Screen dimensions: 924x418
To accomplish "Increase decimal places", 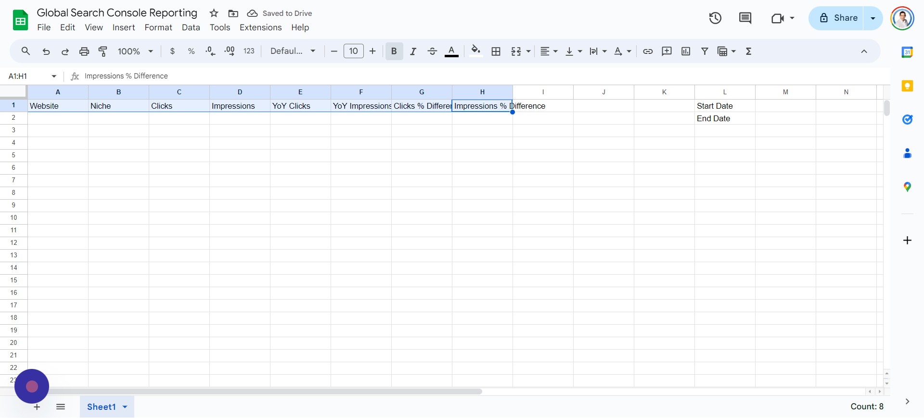I will (x=230, y=51).
